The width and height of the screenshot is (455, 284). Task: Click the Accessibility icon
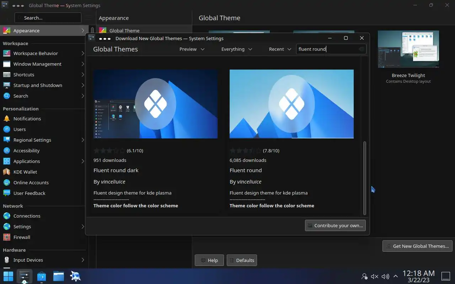coord(7,151)
